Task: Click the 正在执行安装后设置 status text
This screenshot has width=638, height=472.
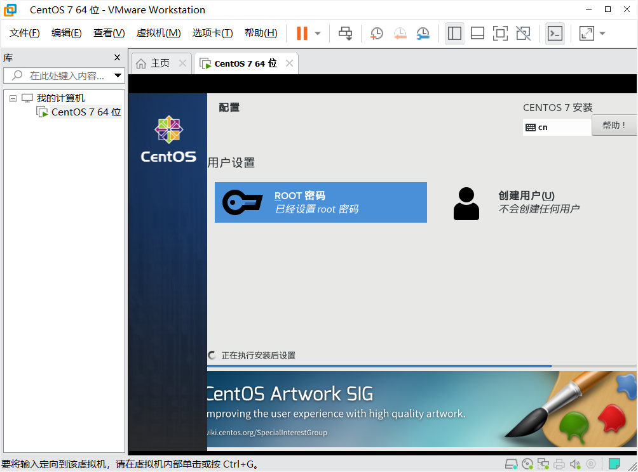Action: tap(259, 355)
